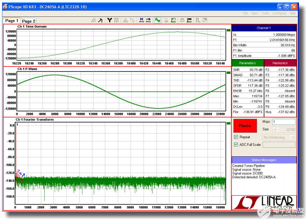This screenshot has height=219, width=306.
Task: Click the arrow AVG averaging icon
Action: pos(148,21)
